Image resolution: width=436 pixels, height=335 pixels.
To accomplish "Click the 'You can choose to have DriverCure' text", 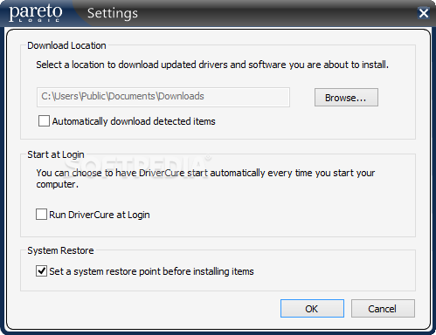I will pyautogui.click(x=205, y=179).
